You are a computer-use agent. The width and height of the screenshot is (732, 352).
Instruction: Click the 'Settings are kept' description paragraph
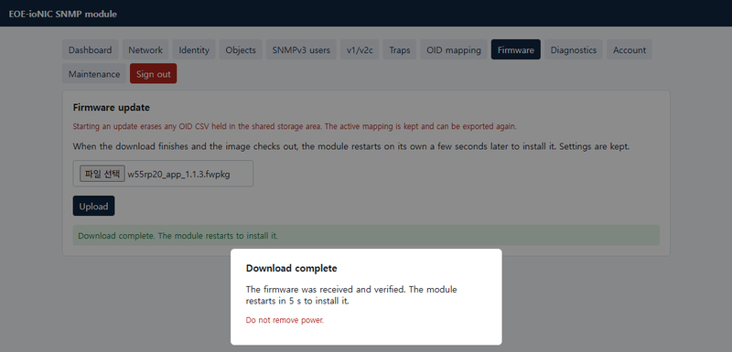(351, 146)
